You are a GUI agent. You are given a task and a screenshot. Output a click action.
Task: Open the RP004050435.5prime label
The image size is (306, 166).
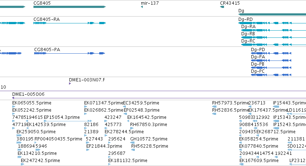pos(58,139)
